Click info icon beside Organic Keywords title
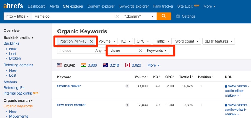Image resolution: width=251 pixels, height=118 pixels. coord(108,29)
